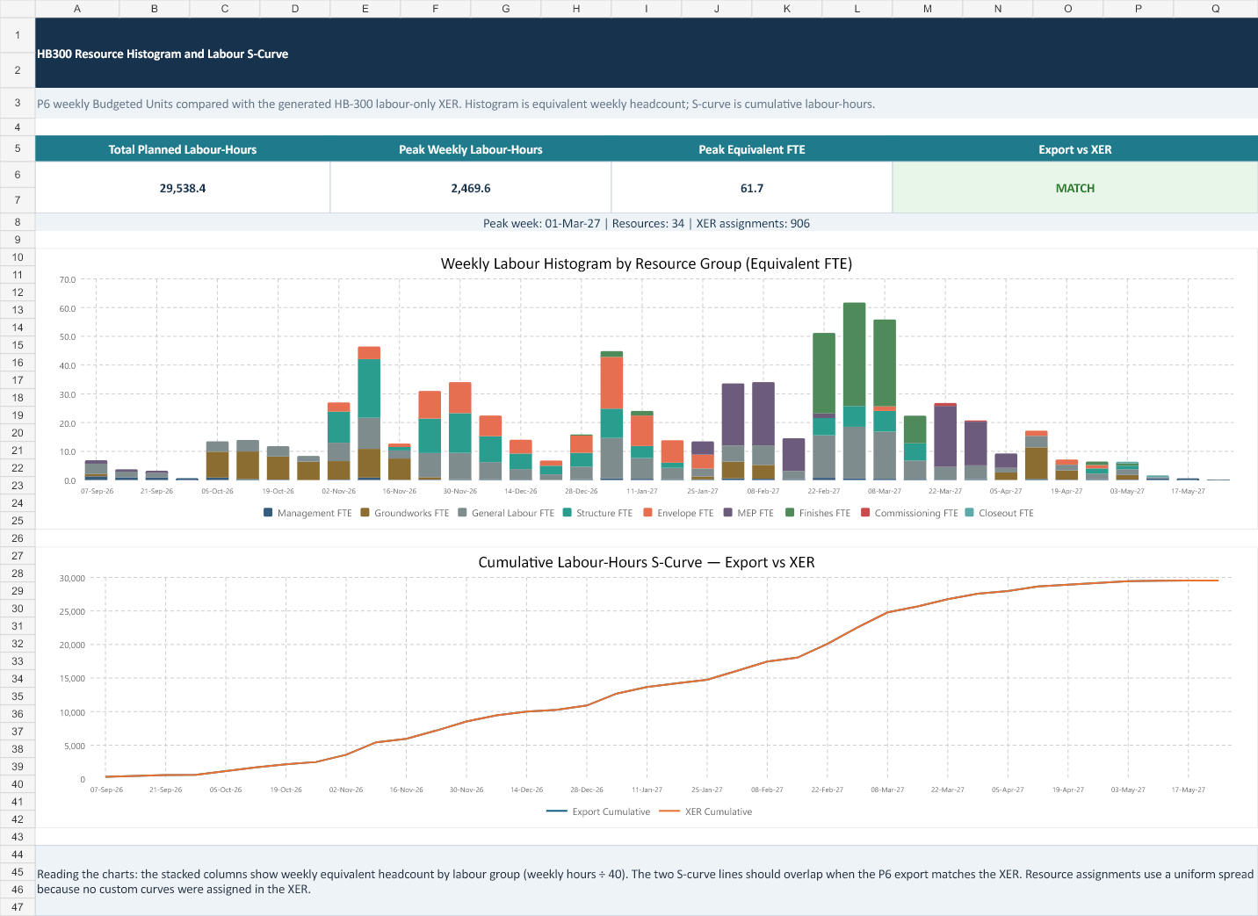
Task: Select the XER Cumulative legend entry
Action: (x=705, y=811)
